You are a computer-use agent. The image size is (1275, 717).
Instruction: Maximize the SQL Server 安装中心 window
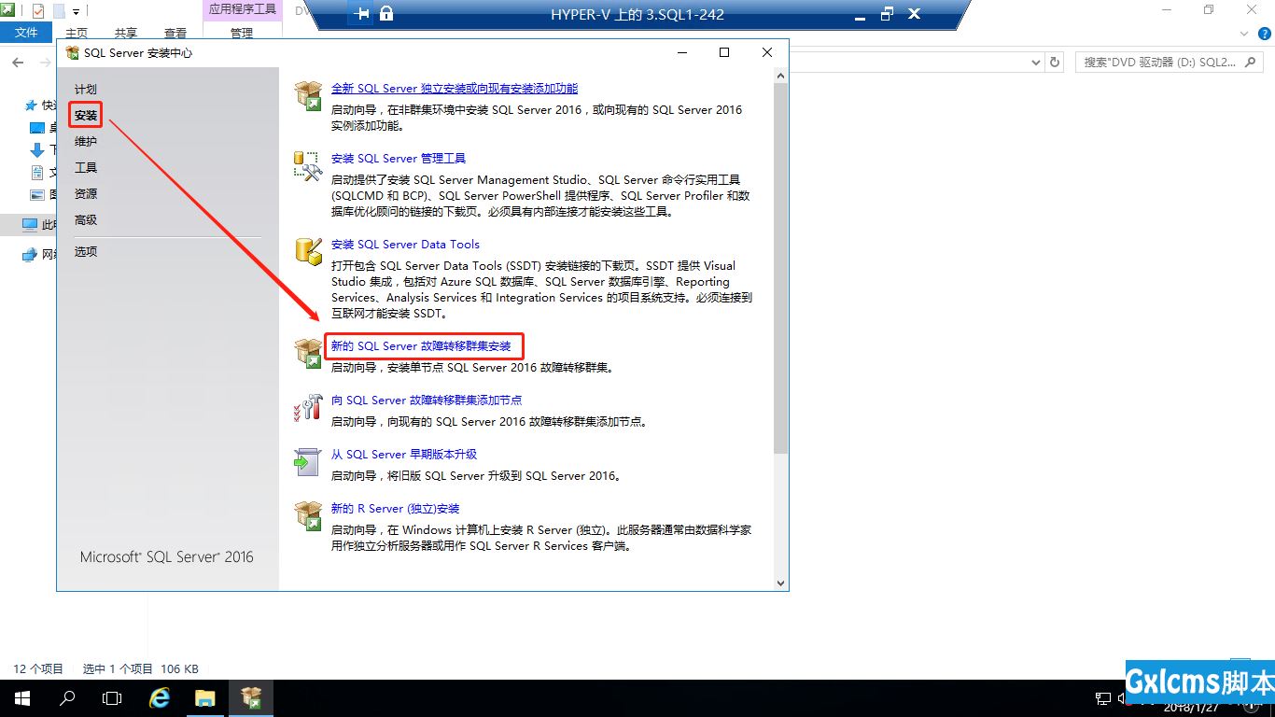(x=724, y=53)
